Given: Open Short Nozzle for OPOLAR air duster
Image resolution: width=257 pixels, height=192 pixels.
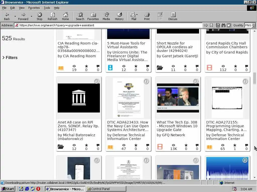Looking at the screenshot, I should tap(175, 47).
